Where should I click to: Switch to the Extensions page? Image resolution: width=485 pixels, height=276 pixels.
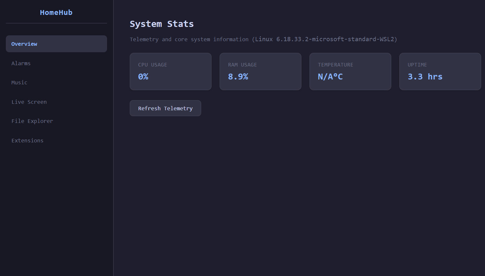click(x=56, y=140)
